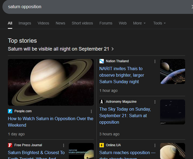
Task: Open Saturn reaches opposition article link
Action: pos(127,154)
